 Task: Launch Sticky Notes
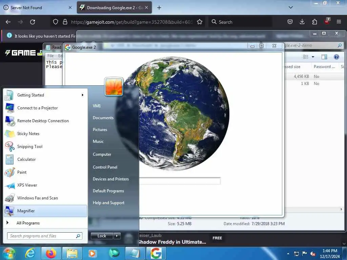(45, 133)
